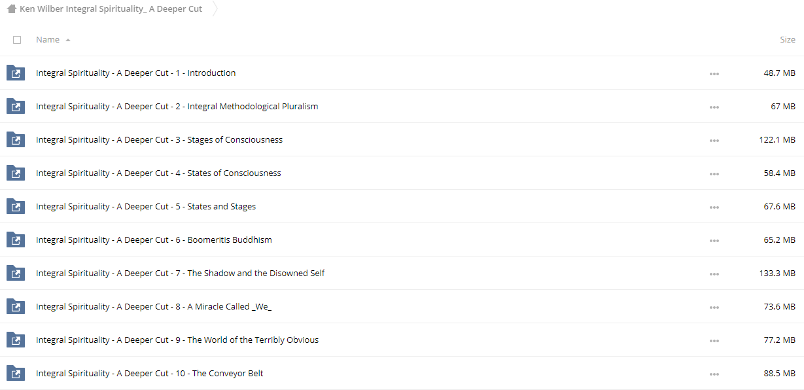Open three-dot menu for A Miracle Called _We_
This screenshot has height=390, width=804.
(714, 308)
